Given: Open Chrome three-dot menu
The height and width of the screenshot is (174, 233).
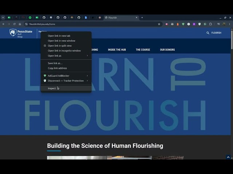Looking at the screenshot, I should (x=229, y=24).
